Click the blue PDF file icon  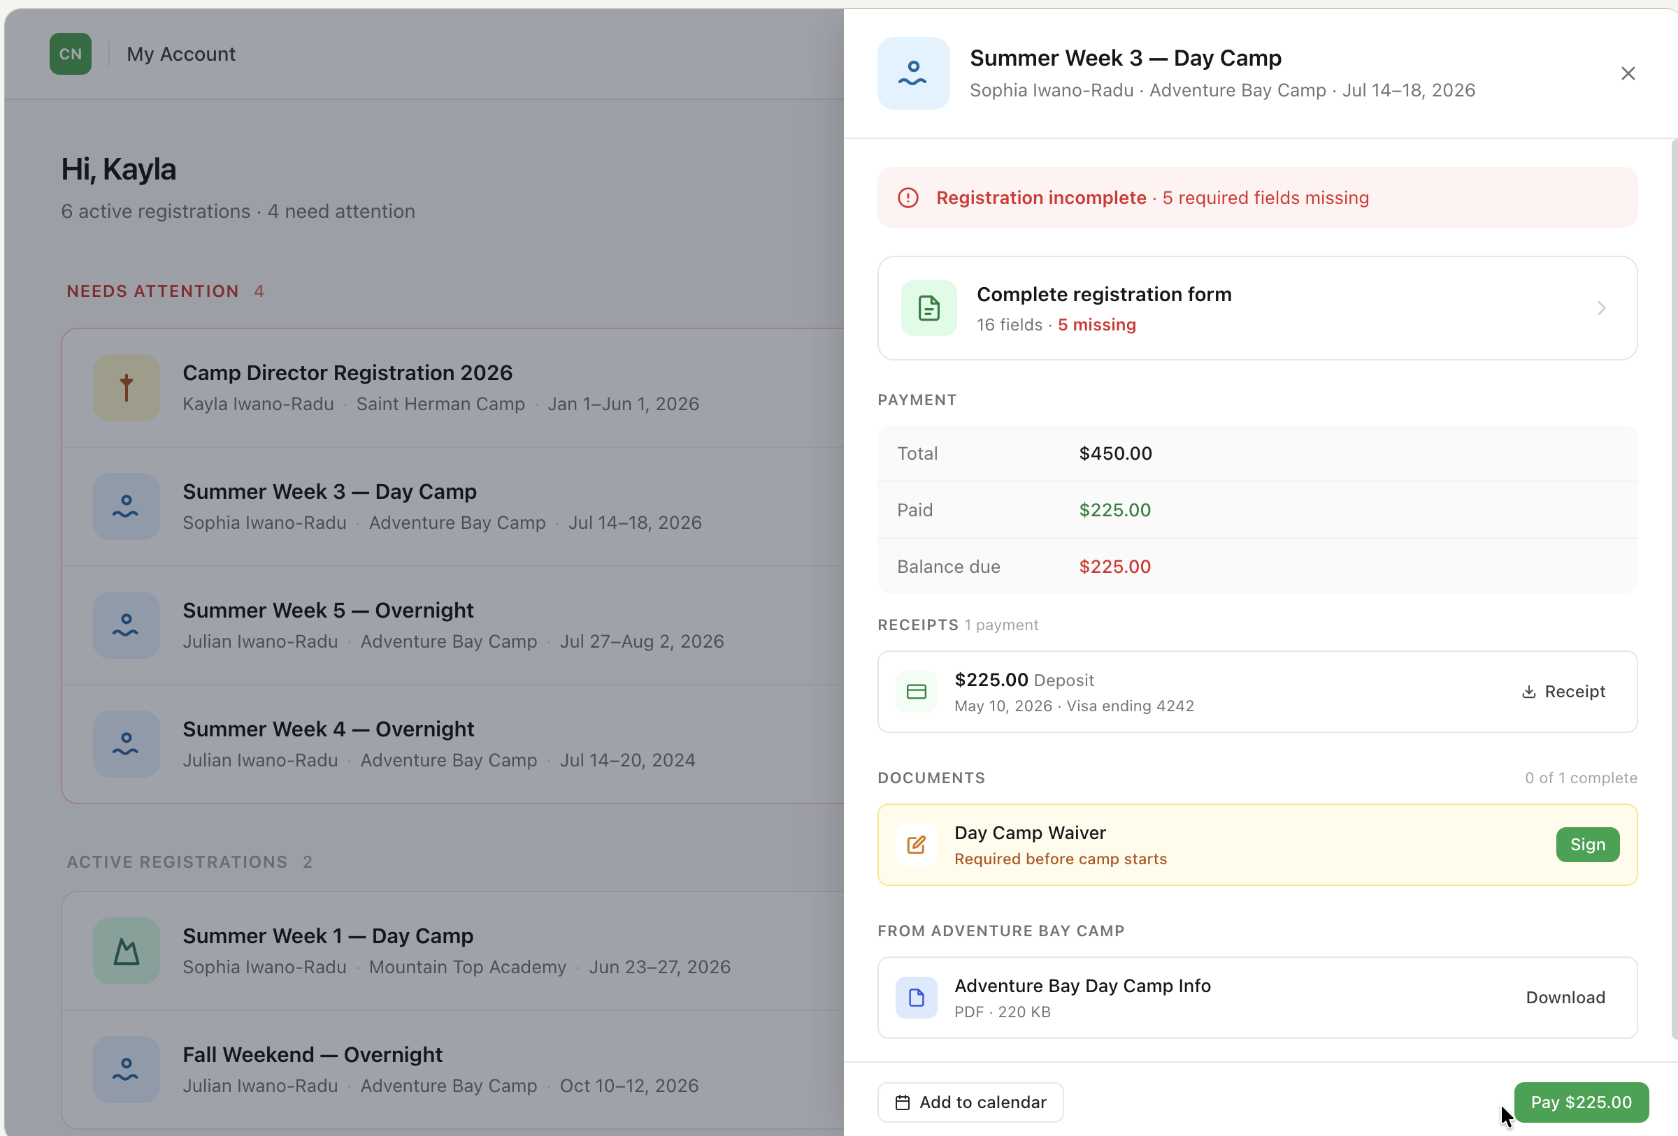click(x=916, y=998)
